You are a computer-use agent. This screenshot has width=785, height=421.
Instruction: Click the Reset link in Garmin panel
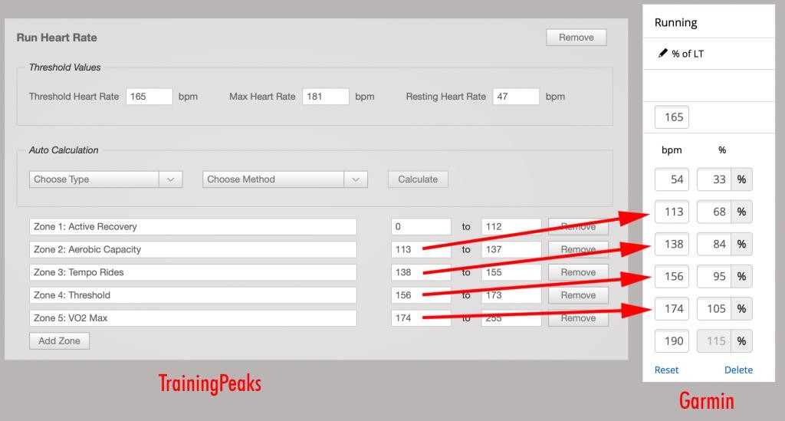(x=666, y=370)
